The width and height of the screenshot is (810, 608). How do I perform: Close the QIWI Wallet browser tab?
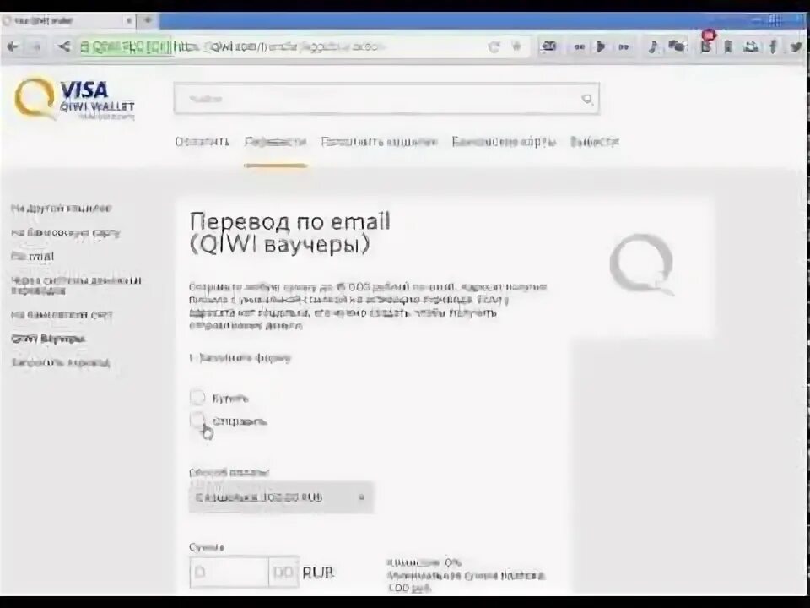pos(128,20)
